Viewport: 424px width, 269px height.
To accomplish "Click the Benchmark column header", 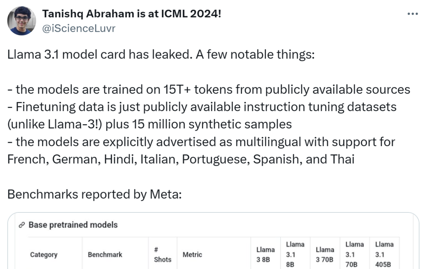I will (105, 254).
